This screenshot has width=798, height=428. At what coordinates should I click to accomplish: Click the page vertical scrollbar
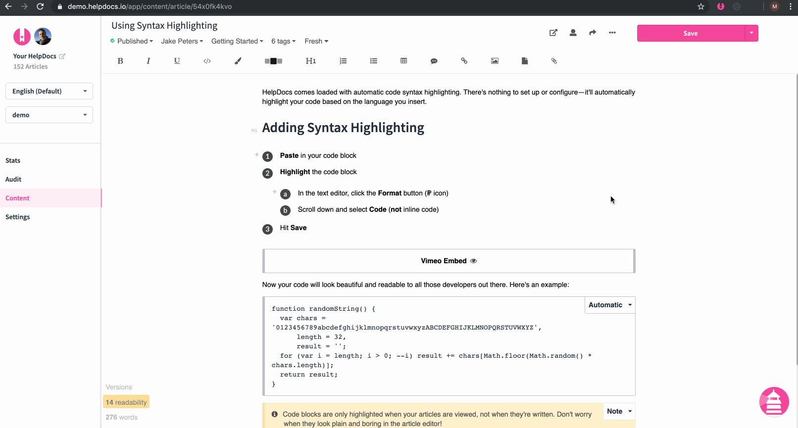[x=797, y=220]
